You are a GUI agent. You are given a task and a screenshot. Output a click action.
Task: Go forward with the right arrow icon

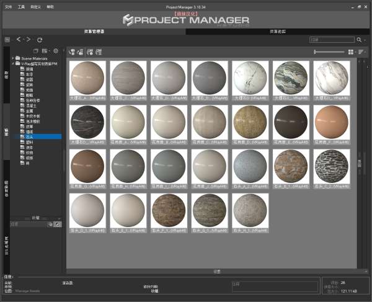coord(29,40)
